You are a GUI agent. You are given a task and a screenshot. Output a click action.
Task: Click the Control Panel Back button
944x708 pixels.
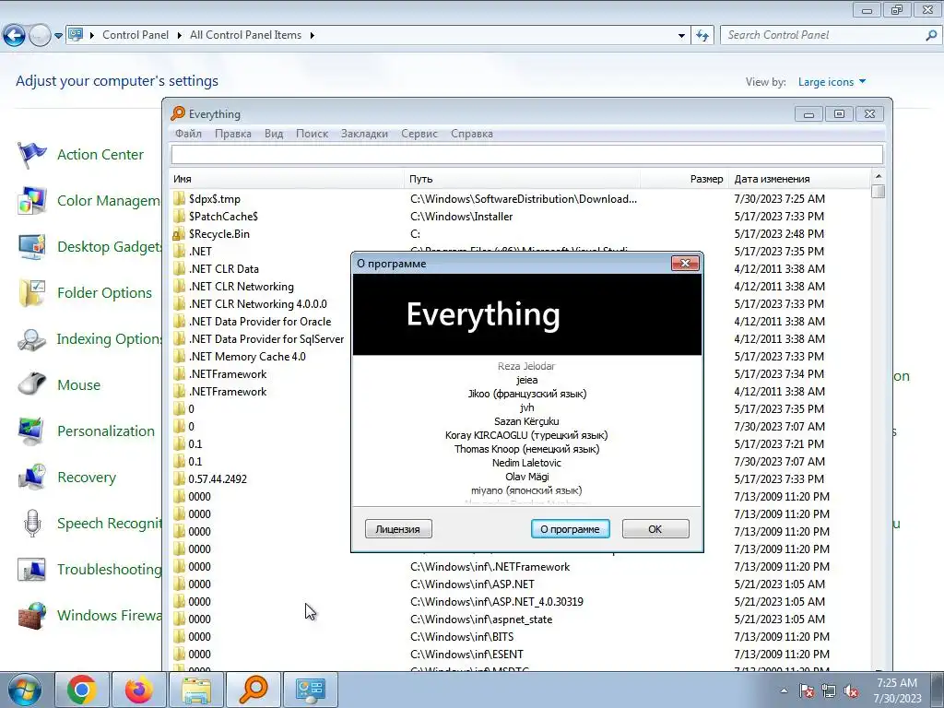(14, 36)
